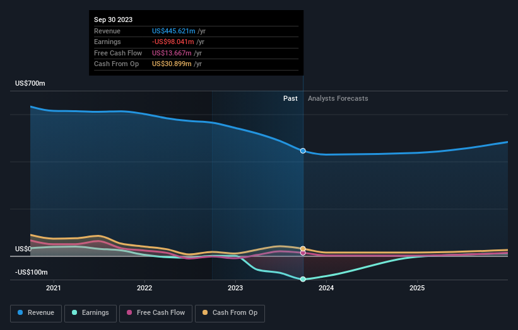The height and width of the screenshot is (330, 518).
Task: Click the Earnings row label in tooltip
Action: point(107,42)
